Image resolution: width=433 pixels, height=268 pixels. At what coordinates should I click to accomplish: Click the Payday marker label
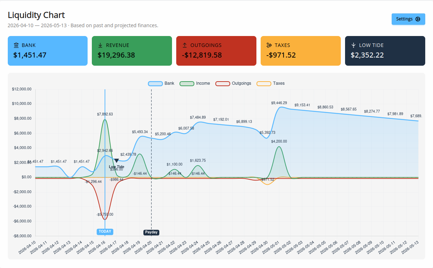[151, 232]
